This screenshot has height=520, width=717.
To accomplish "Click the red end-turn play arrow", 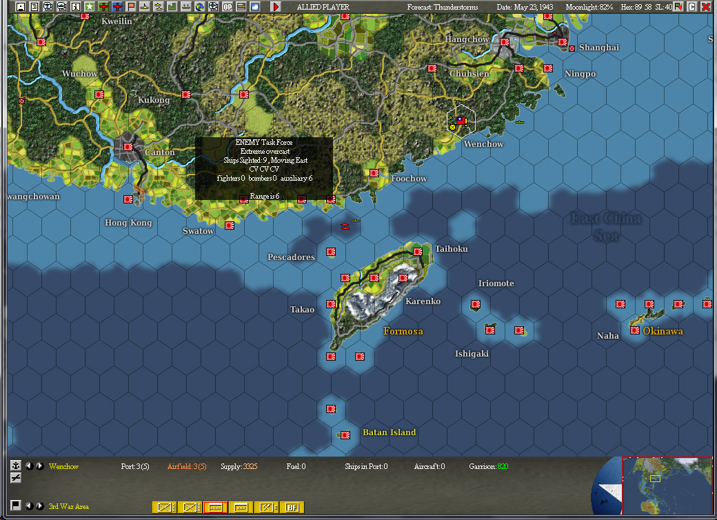I will pos(275,6).
